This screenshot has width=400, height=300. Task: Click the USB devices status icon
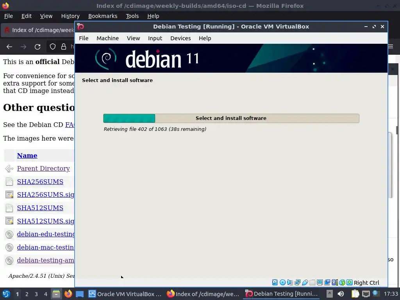(x=305, y=282)
